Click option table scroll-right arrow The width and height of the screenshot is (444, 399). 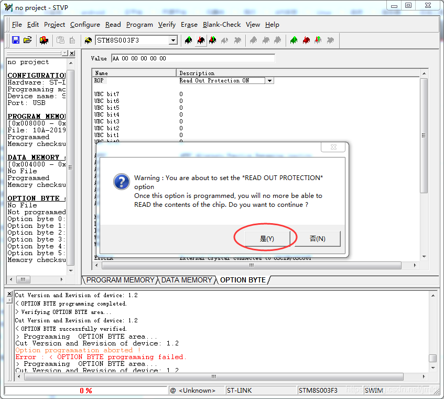(x=415, y=266)
